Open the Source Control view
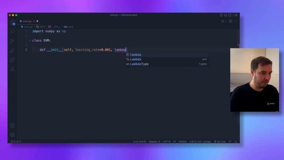Image resolution: width=284 pixels, height=160 pixels. click(12, 41)
